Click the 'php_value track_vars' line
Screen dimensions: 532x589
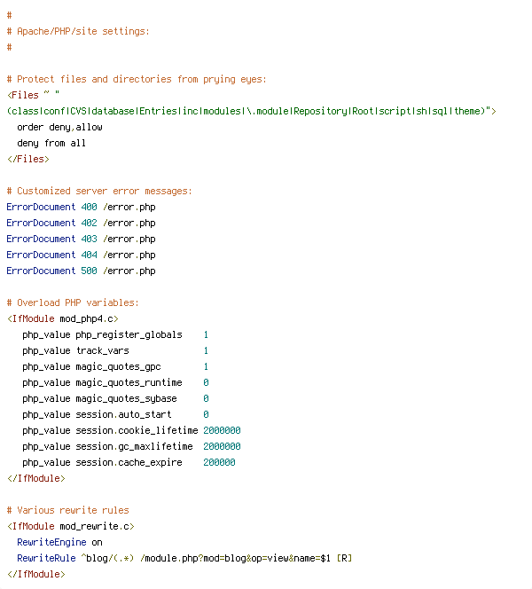115,350
